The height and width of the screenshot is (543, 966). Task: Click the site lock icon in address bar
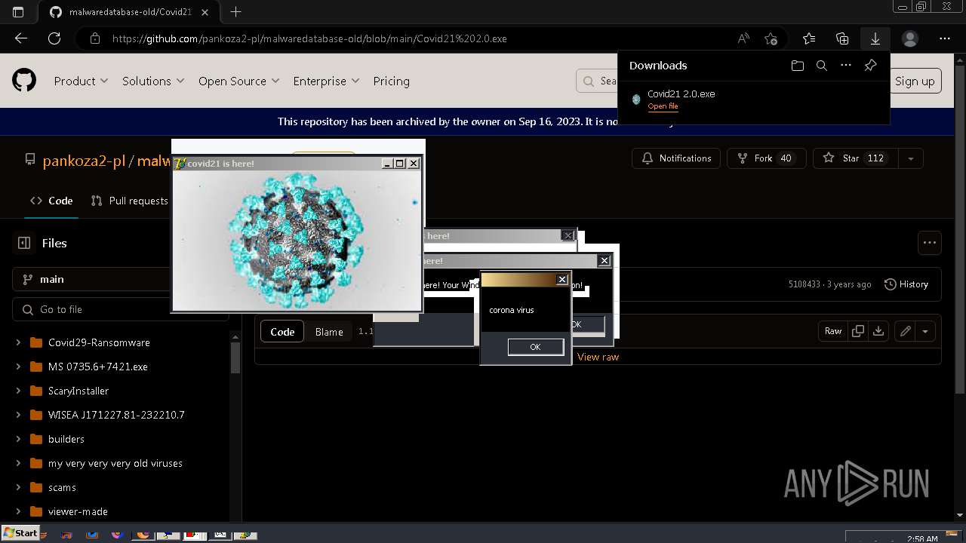coord(94,38)
